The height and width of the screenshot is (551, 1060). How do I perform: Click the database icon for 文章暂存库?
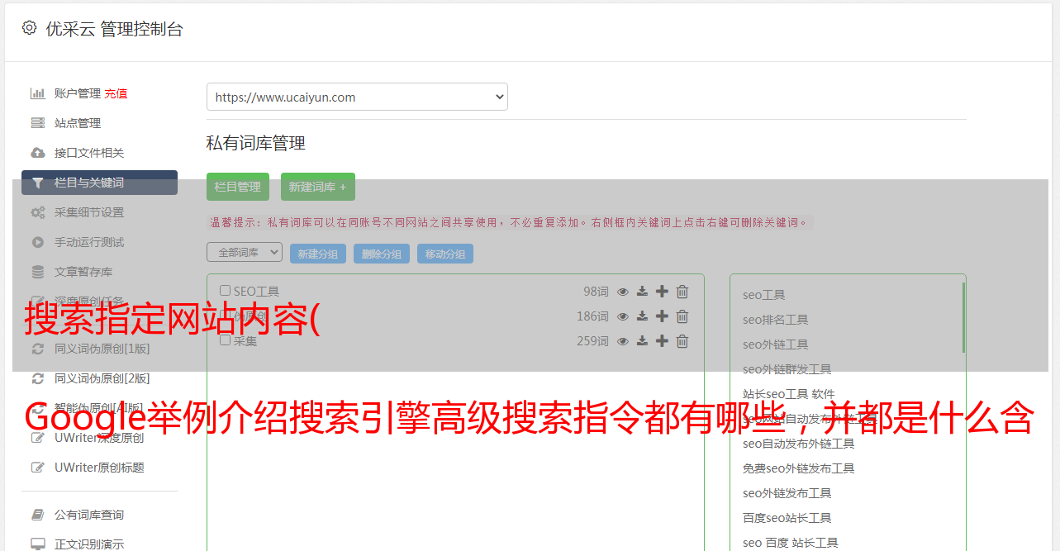tap(37, 272)
